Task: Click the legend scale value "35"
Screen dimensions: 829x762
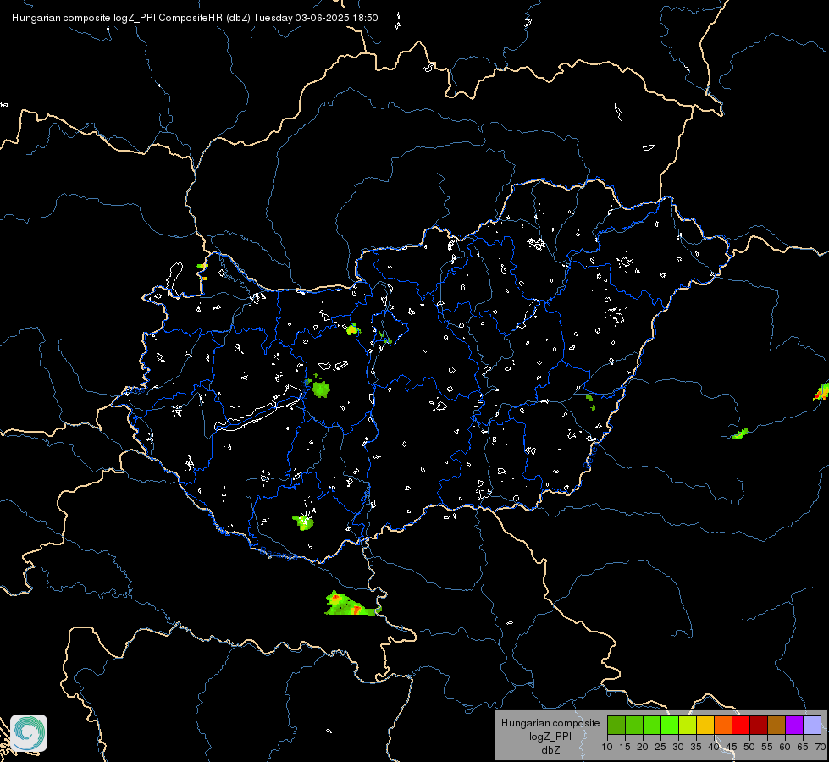Action: [696, 747]
